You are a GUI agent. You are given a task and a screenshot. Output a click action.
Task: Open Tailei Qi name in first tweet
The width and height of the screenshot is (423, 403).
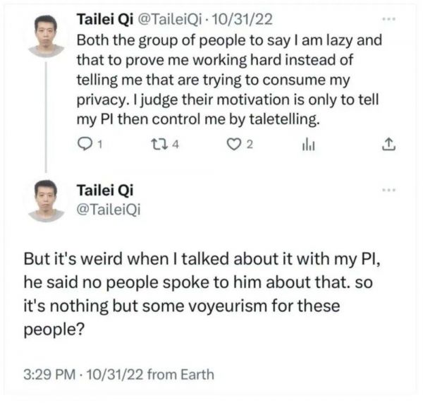[x=104, y=20]
